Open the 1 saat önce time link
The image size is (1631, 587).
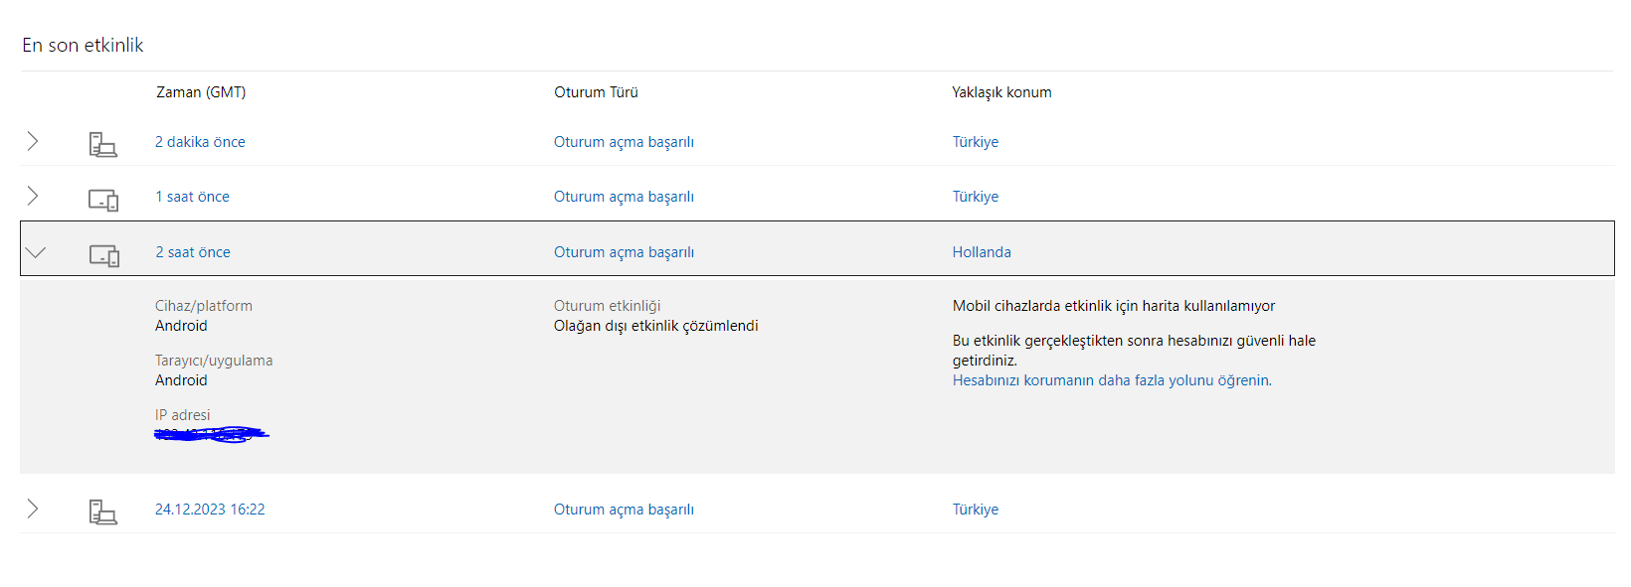click(x=192, y=197)
